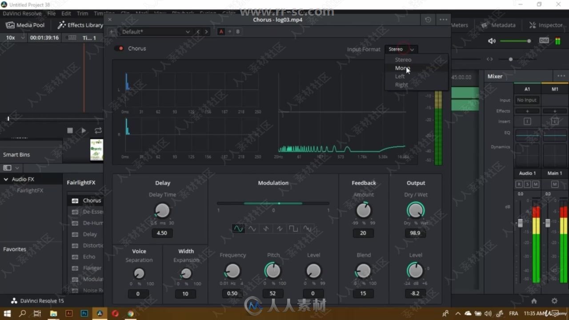Open the File menu

(x=52, y=13)
